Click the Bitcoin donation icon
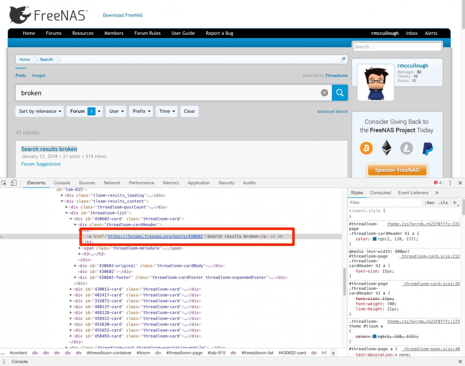The width and height of the screenshot is (465, 366). point(366,148)
